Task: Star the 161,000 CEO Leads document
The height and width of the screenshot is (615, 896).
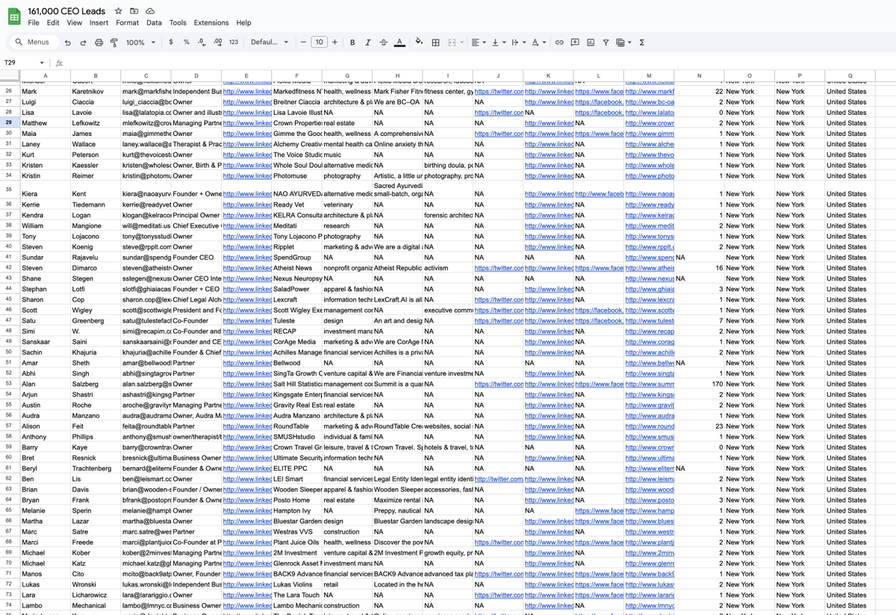Action: pyautogui.click(x=119, y=11)
